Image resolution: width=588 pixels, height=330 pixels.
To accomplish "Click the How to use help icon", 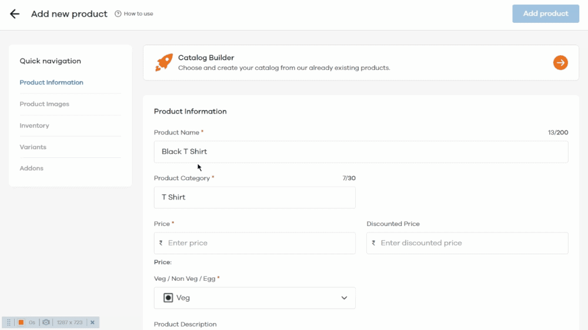I will [118, 14].
